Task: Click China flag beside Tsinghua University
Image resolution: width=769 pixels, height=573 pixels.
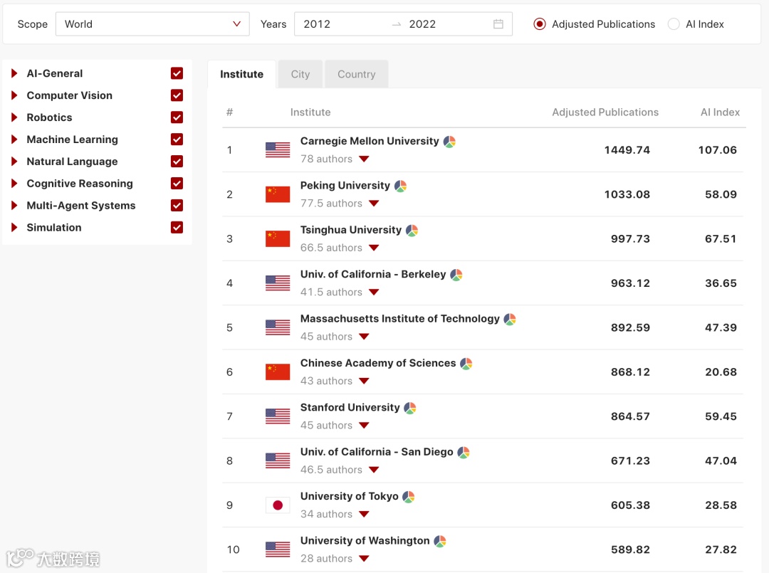Action: tap(278, 238)
